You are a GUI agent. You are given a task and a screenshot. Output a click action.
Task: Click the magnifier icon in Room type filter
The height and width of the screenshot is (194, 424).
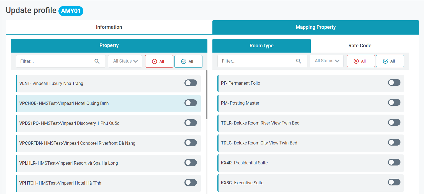coord(299,61)
